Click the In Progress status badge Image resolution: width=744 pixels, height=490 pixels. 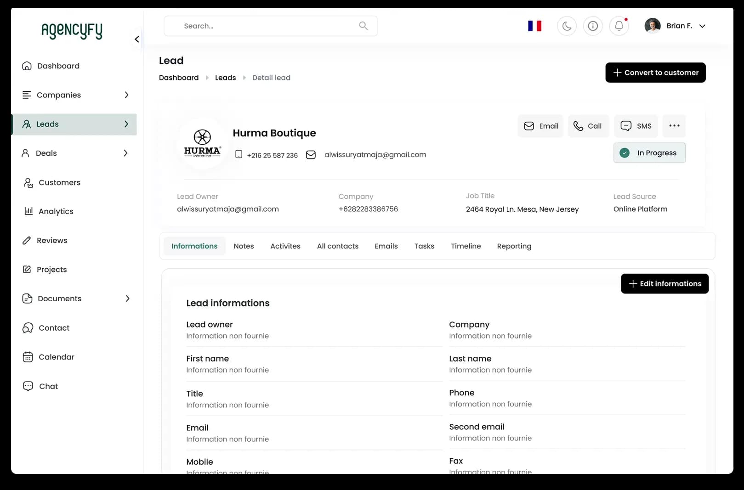tap(649, 153)
